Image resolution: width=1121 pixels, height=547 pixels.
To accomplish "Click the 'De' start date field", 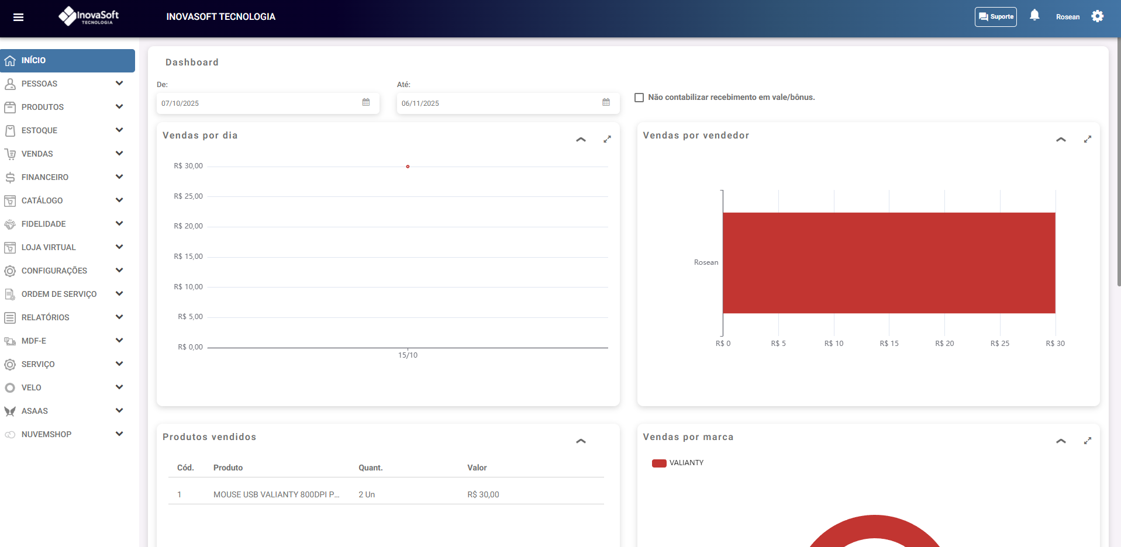I will 257,103.
